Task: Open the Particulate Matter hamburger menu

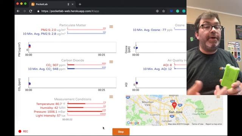Action: coord(111,27)
